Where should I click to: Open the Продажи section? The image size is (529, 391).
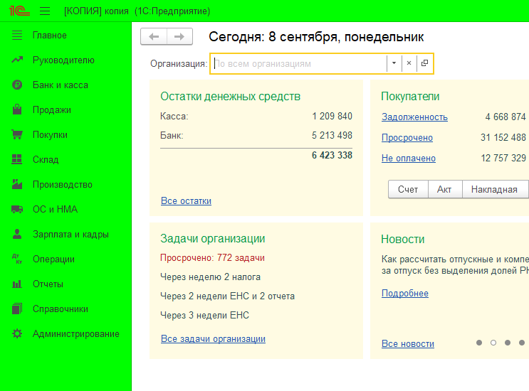51,110
